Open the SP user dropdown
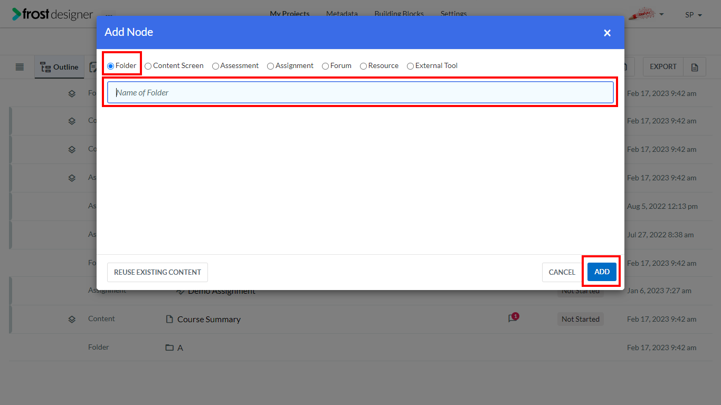Image resolution: width=721 pixels, height=405 pixels. tap(694, 15)
